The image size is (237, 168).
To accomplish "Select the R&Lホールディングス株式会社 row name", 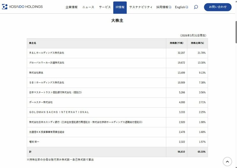I will [47, 53].
